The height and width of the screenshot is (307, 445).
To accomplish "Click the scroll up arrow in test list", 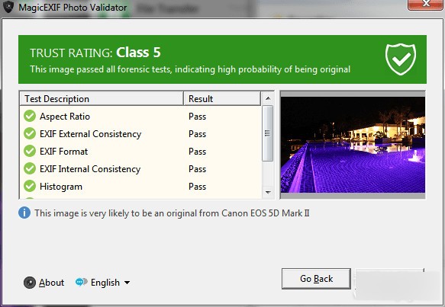I will (268, 98).
